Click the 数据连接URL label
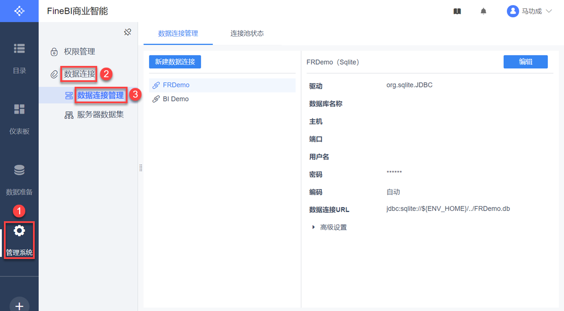Screen dimensions: 564x311 click(329, 210)
